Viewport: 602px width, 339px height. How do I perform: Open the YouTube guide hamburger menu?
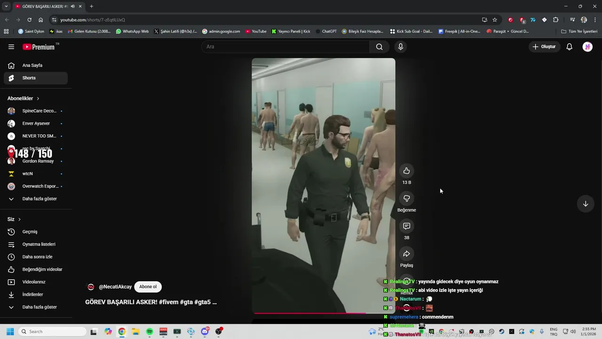coord(11,47)
